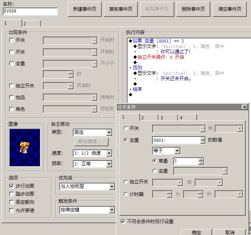Increase the constant value with up arrow
The height and width of the screenshot is (235, 251).
201,160
